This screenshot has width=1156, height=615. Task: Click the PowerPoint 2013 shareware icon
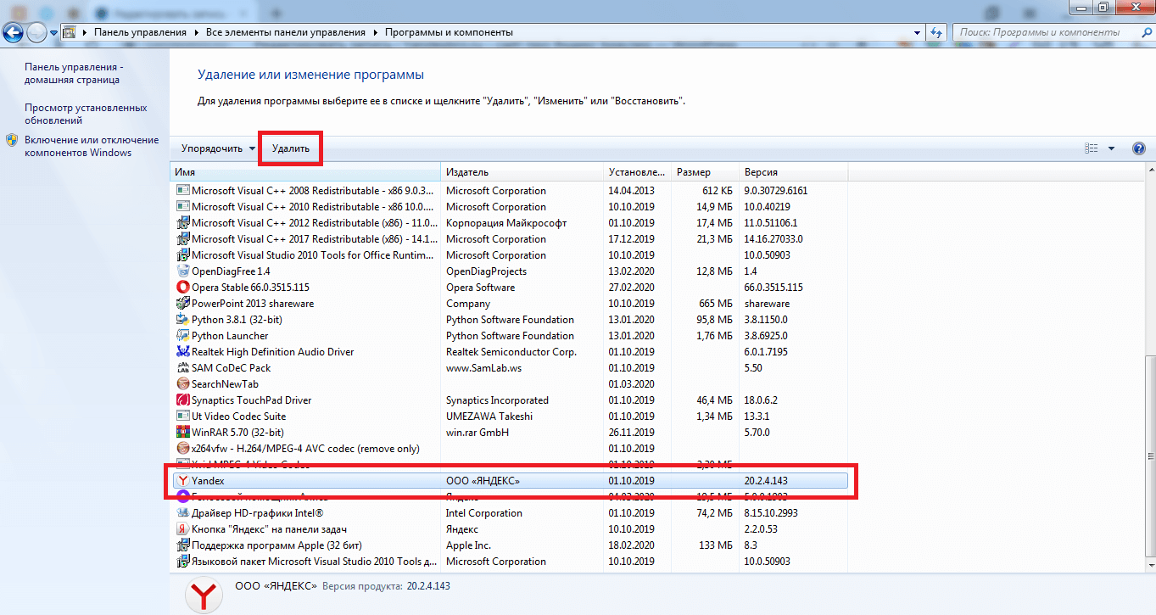tap(182, 304)
